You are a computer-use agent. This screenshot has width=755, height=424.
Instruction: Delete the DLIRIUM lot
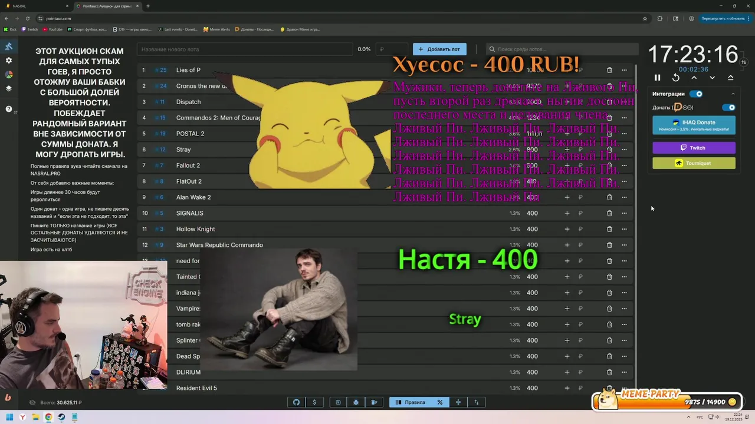tap(609, 372)
